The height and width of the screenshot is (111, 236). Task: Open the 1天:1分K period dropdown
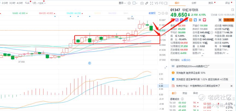point(39,3)
